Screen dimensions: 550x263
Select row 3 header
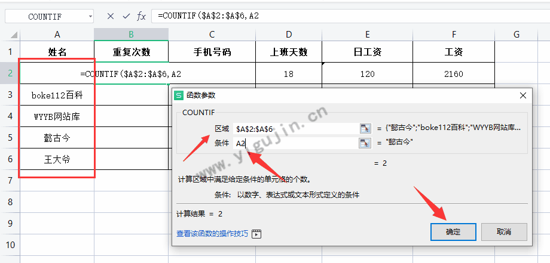10,95
